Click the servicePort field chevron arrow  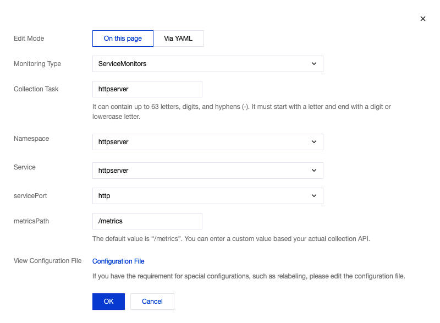tap(314, 196)
